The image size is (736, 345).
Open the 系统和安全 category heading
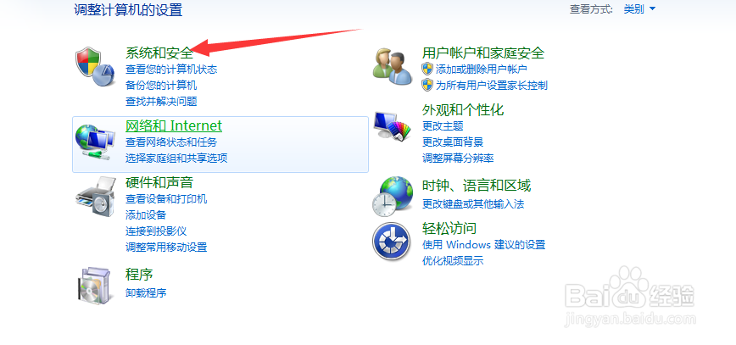coord(159,53)
